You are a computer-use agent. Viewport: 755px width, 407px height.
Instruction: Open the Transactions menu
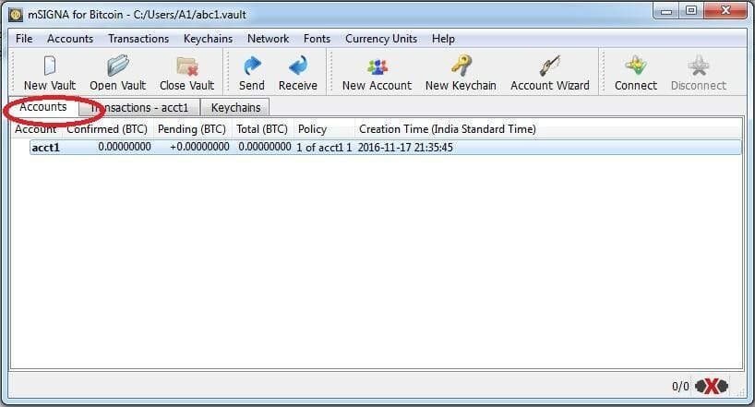point(138,39)
